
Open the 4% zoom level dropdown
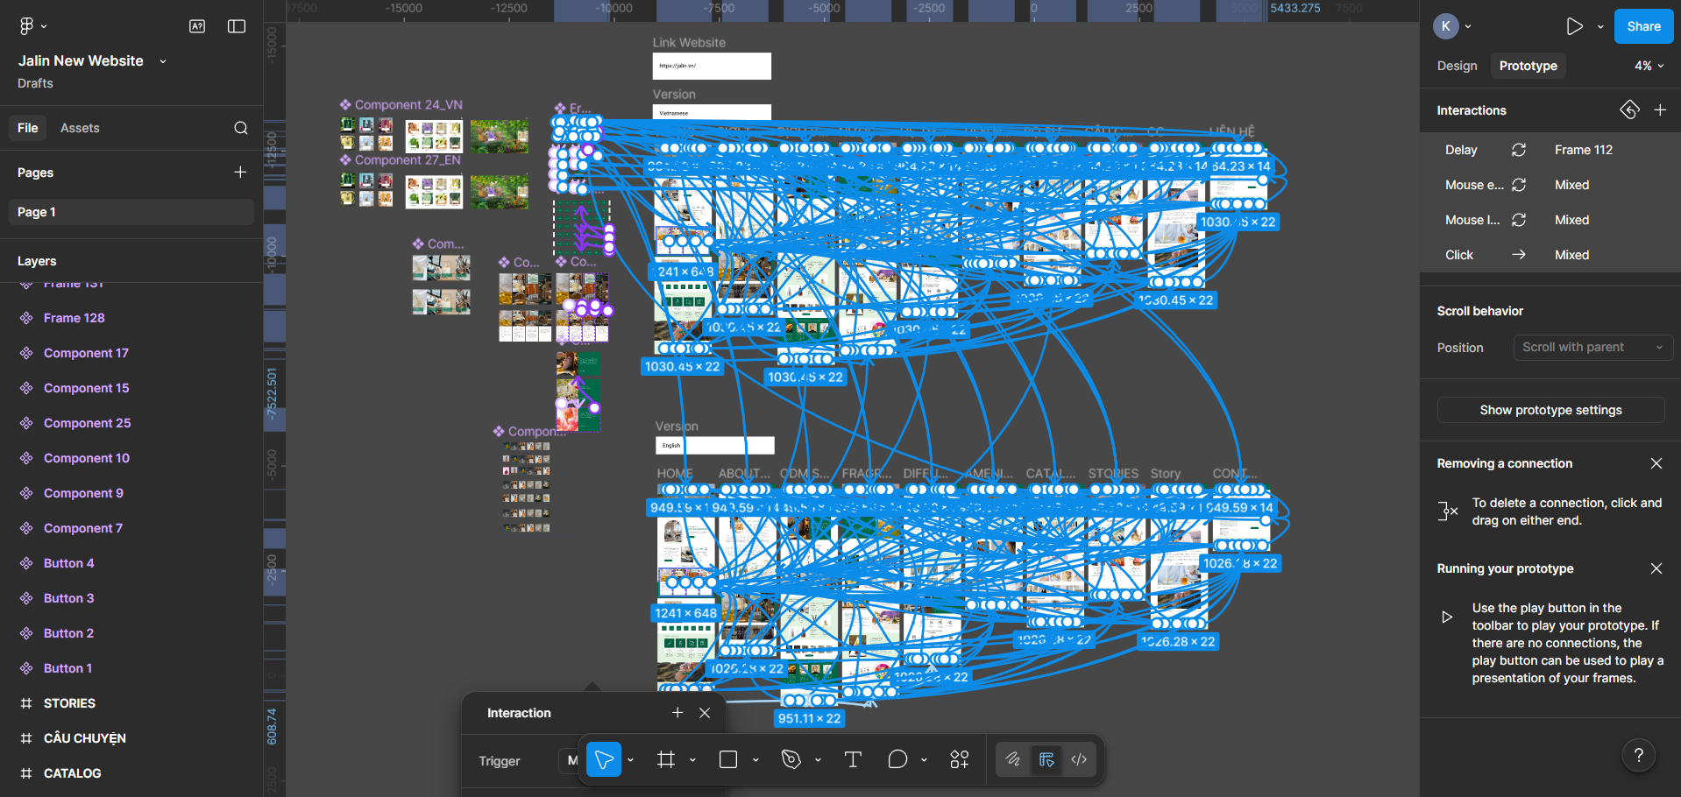pos(1648,66)
